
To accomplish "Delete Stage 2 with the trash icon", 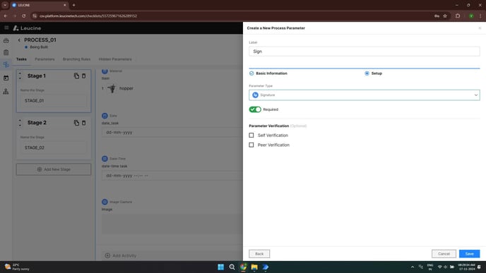I will coord(83,123).
